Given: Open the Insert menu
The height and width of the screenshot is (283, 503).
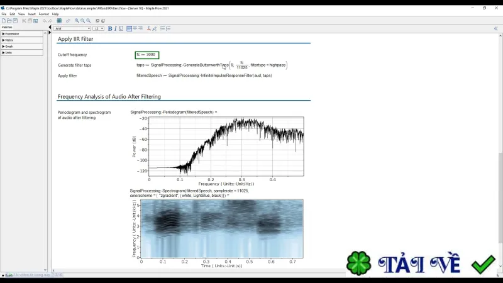Looking at the screenshot, I should tap(32, 14).
